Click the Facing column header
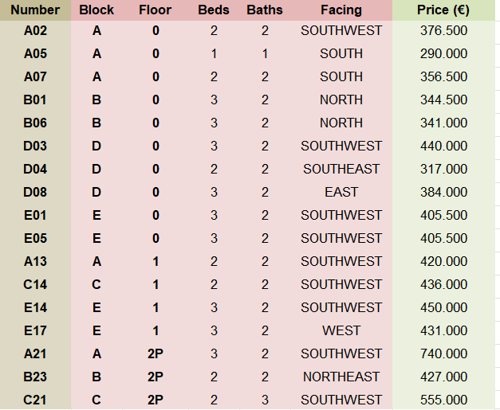Screen dimensions: 500x410 [x=341, y=10]
